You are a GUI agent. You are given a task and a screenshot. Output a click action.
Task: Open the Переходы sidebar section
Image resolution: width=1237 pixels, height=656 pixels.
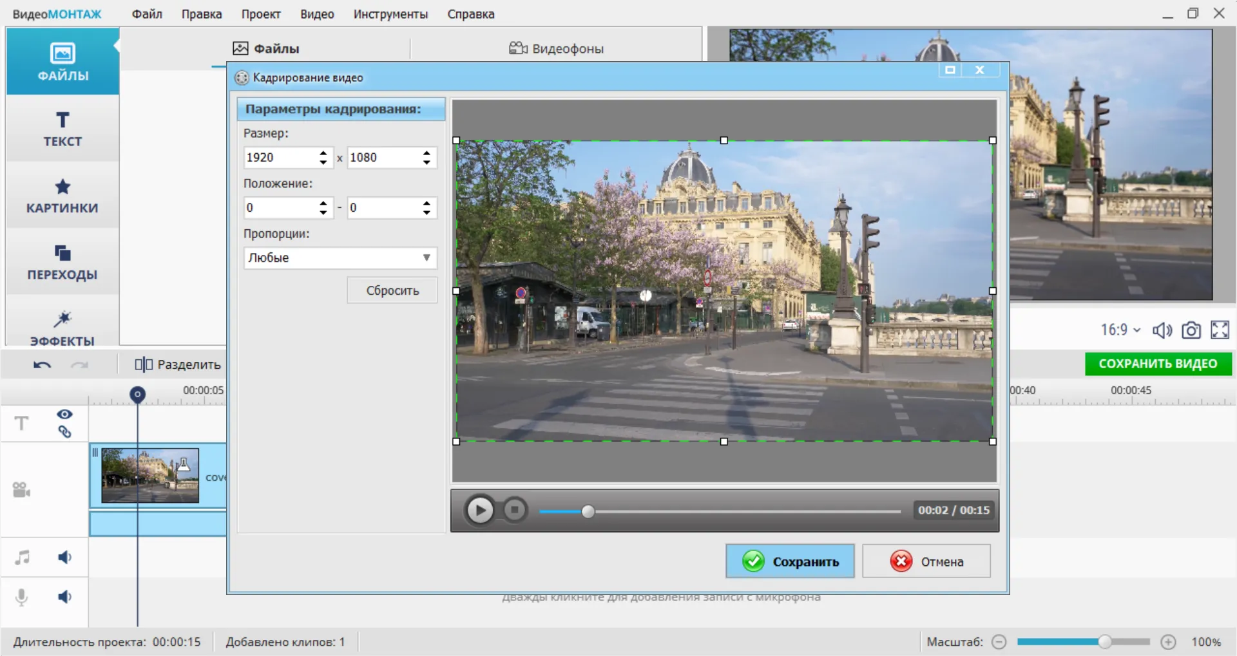(62, 262)
